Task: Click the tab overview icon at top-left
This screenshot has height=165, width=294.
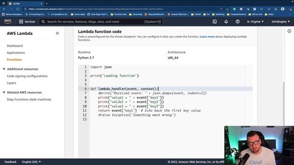Action: [x=4, y=4]
